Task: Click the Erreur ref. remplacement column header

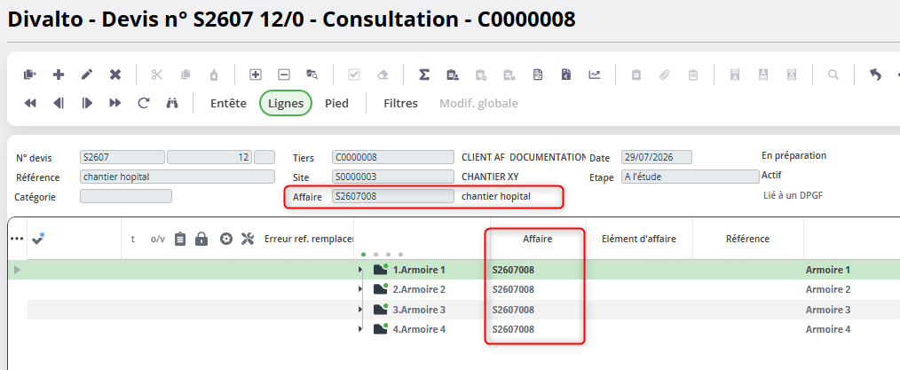Action: point(308,239)
